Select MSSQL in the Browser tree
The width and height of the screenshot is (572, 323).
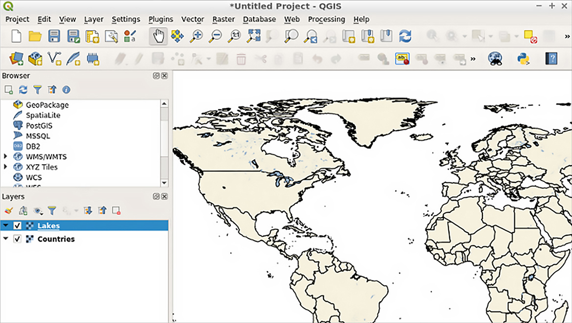(38, 136)
